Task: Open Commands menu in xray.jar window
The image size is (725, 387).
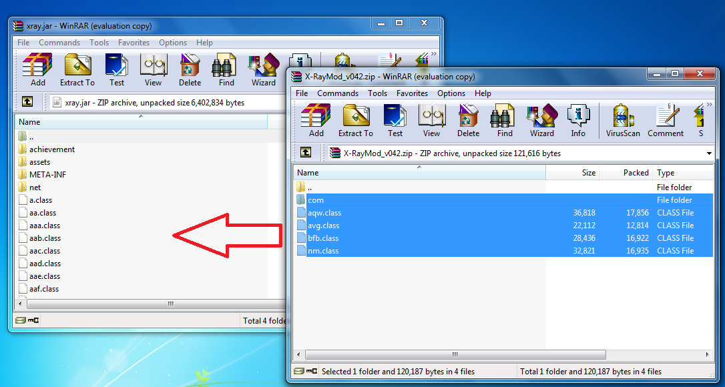Action: 59,43
